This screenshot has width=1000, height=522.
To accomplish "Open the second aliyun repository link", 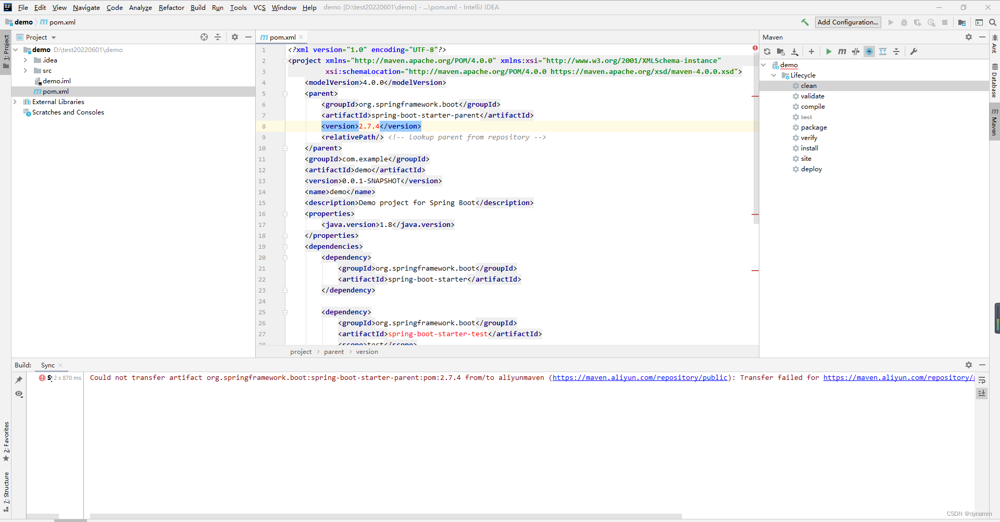I will click(x=898, y=378).
